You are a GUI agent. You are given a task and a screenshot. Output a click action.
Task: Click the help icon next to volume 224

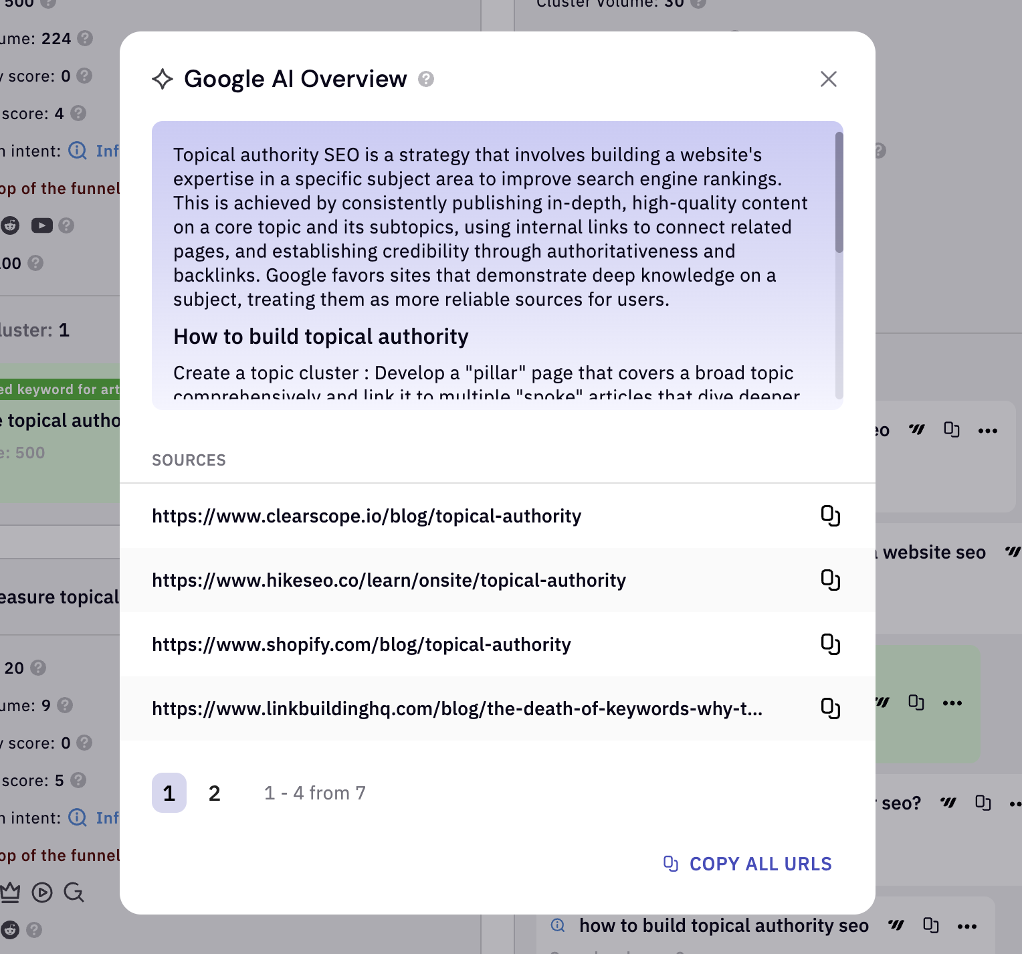(85, 38)
